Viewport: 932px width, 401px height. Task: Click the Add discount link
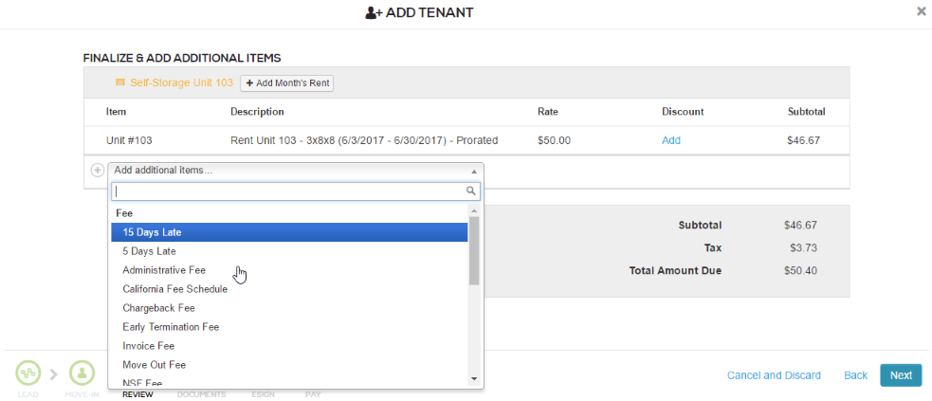click(x=670, y=140)
